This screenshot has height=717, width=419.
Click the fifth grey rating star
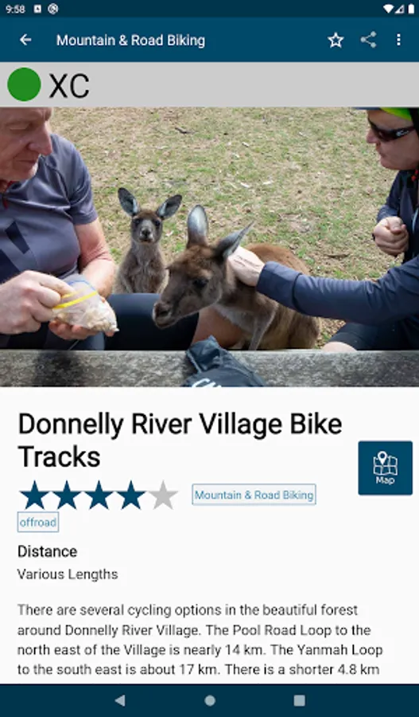coord(163,496)
